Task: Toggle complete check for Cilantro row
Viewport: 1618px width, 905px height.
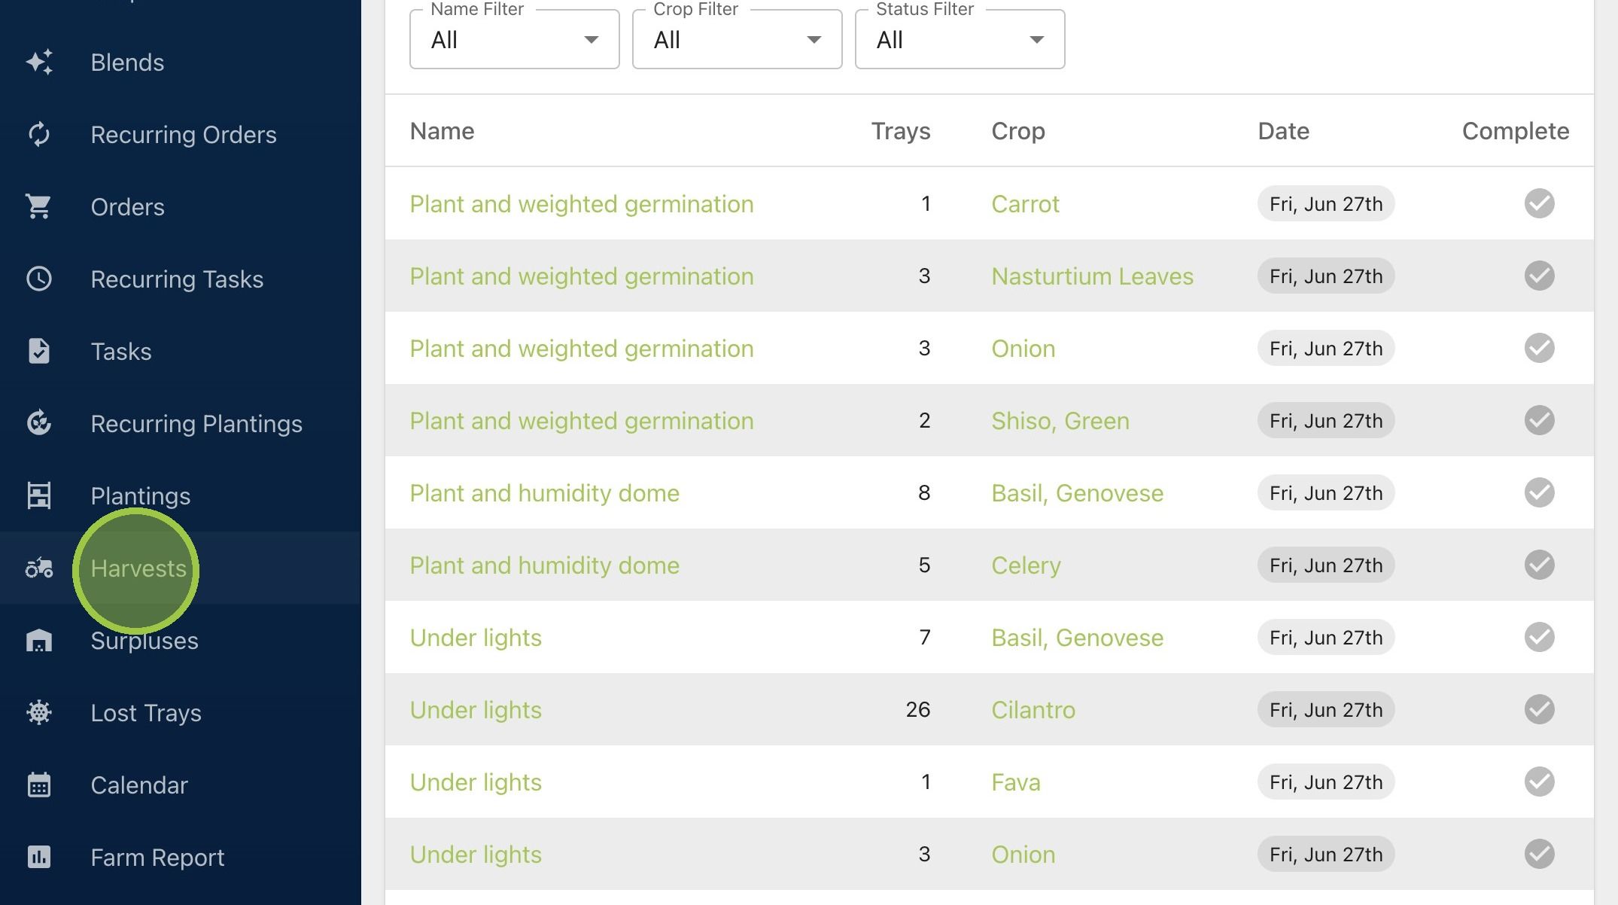Action: (1540, 710)
